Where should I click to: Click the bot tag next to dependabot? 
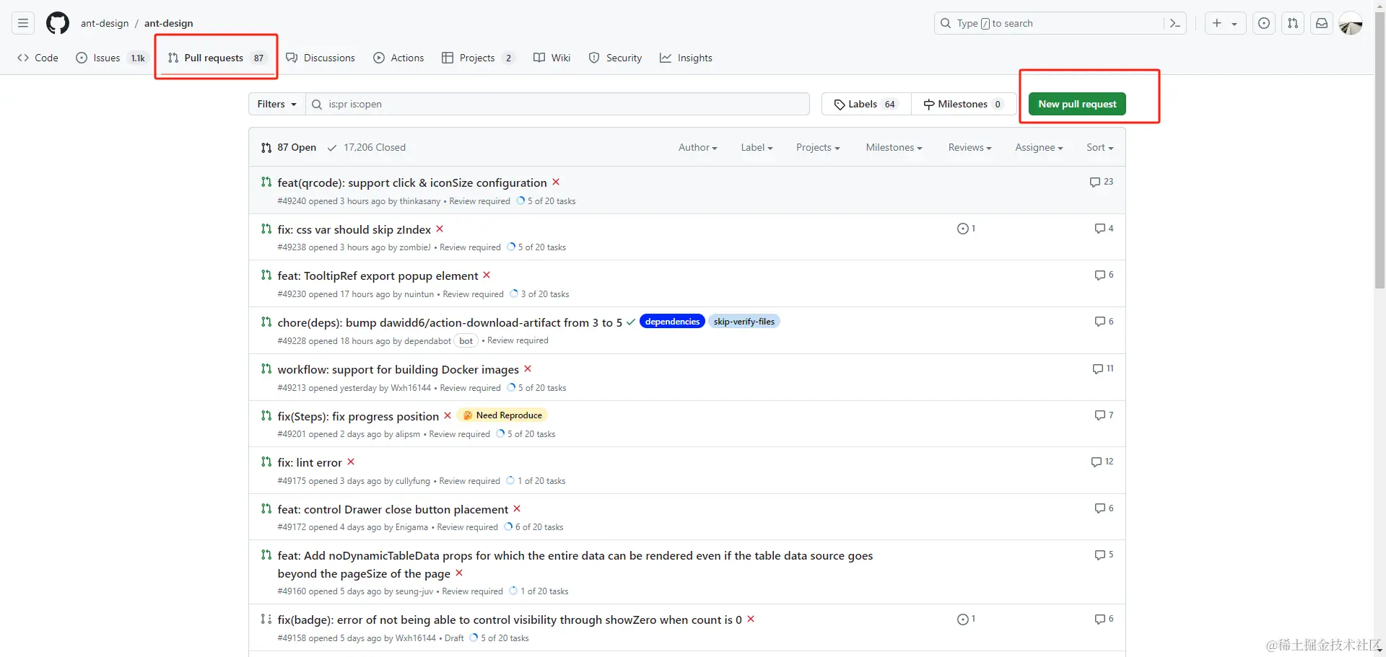click(x=466, y=341)
